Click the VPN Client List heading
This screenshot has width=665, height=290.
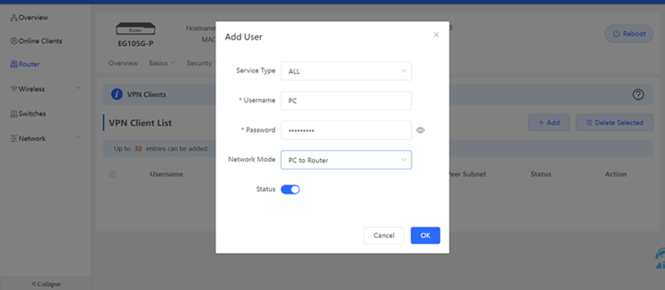point(140,123)
